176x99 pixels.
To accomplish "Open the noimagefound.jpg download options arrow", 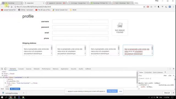I will pyautogui.click(x=24, y=93).
